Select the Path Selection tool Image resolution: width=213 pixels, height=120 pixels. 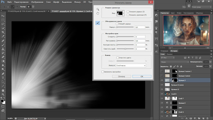[x=3, y=82]
